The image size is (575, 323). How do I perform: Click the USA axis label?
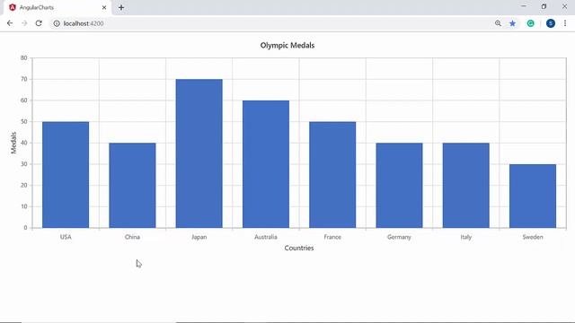point(66,237)
